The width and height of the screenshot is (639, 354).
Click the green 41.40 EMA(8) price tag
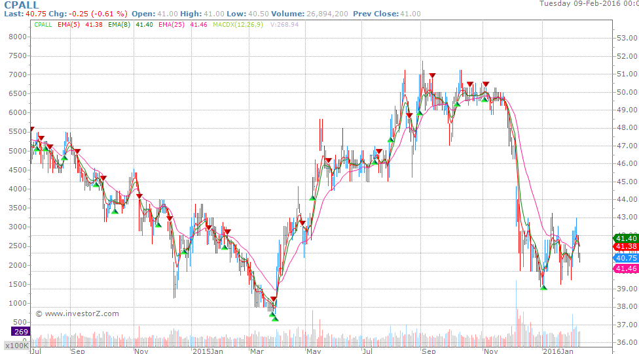[625, 238]
